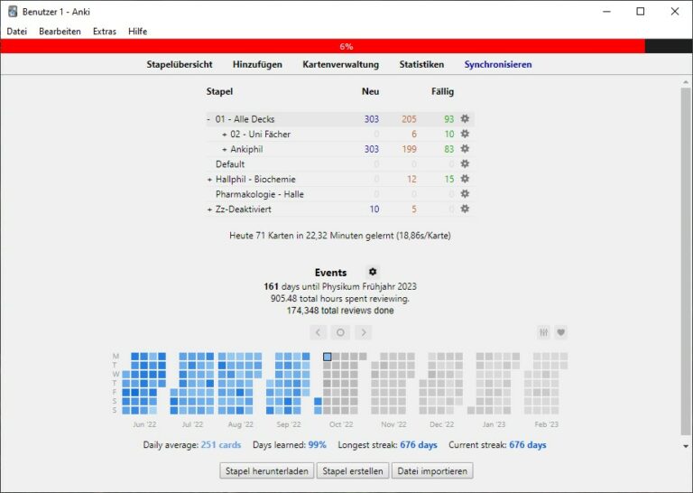Open options gear for Zz-Deaktiviert deck
This screenshot has height=493, width=693.
click(x=465, y=209)
